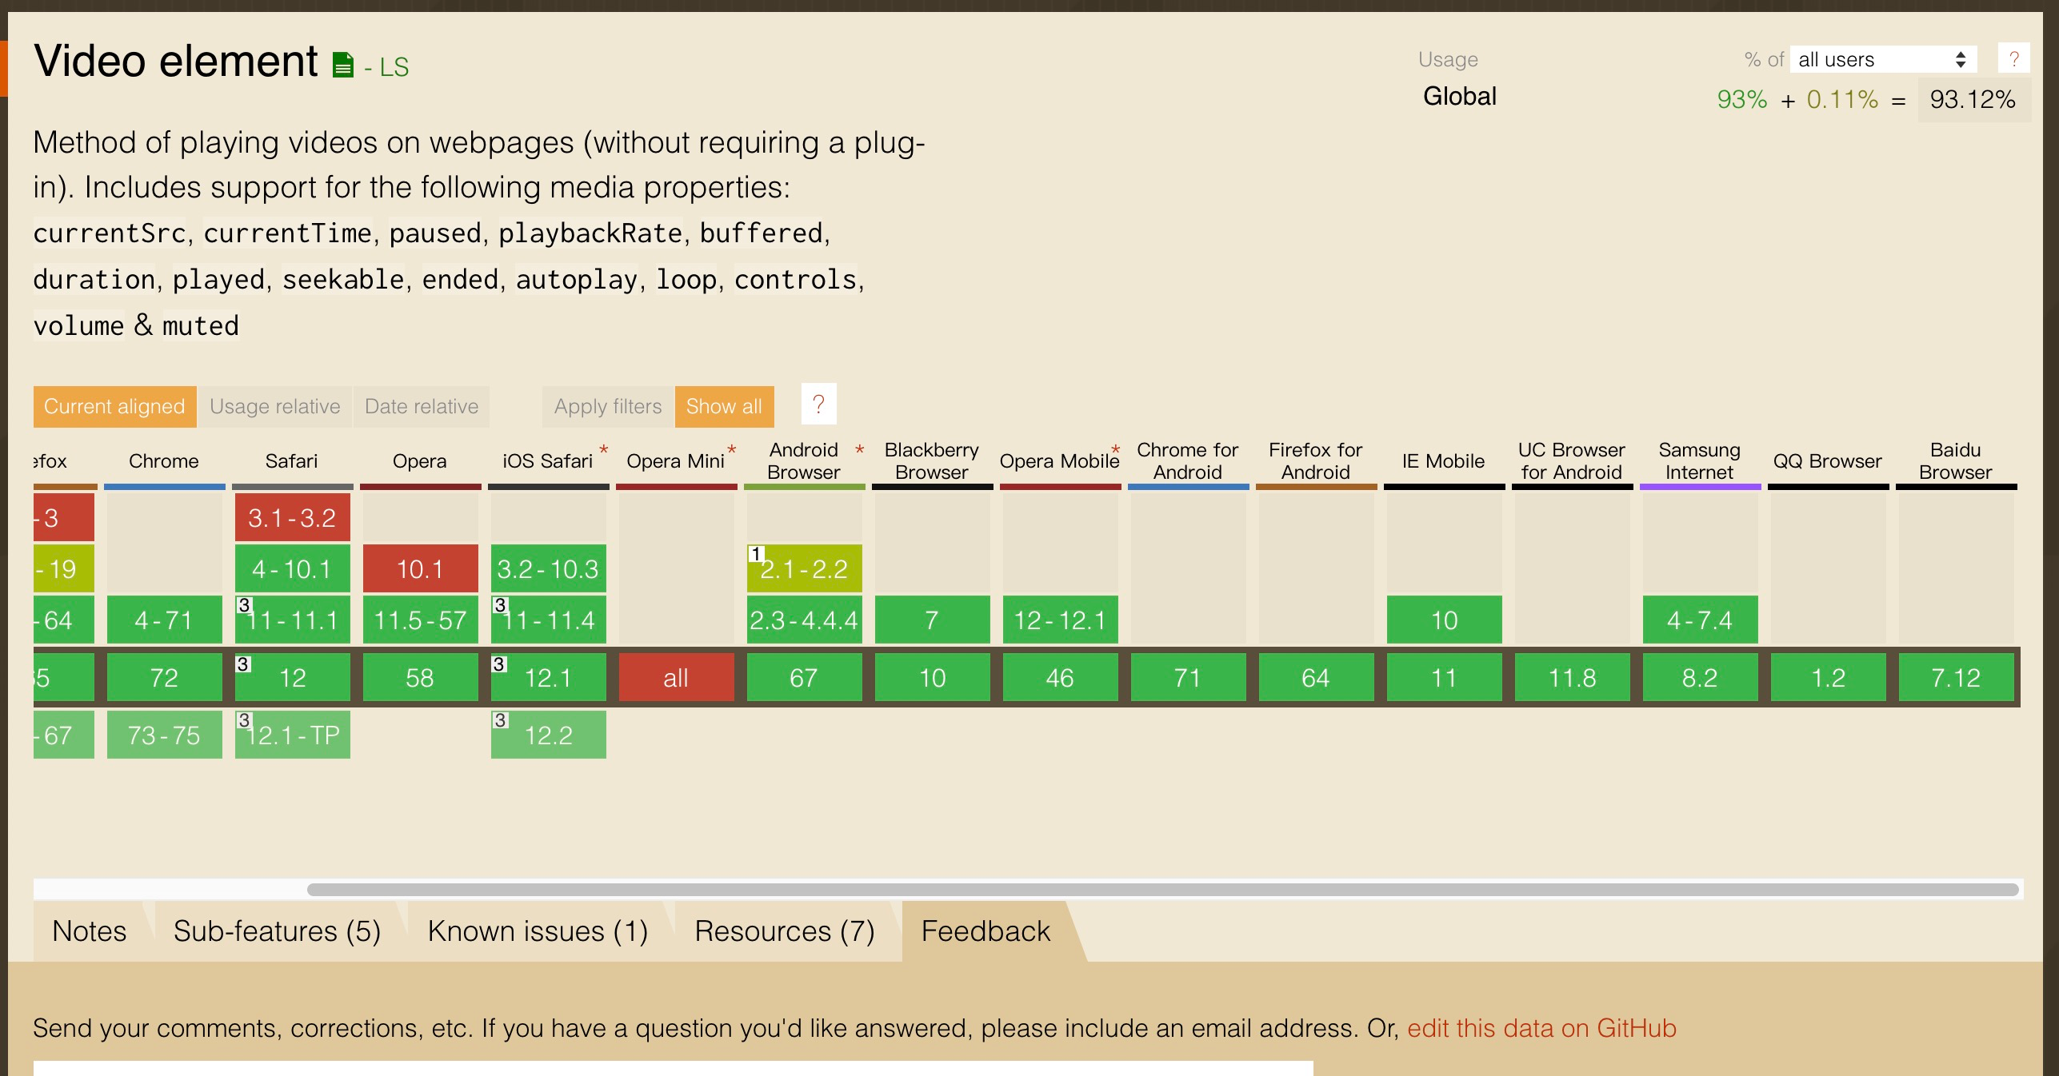Open the Sub-features (5) tab
This screenshot has height=1076, width=2059.
pos(277,931)
